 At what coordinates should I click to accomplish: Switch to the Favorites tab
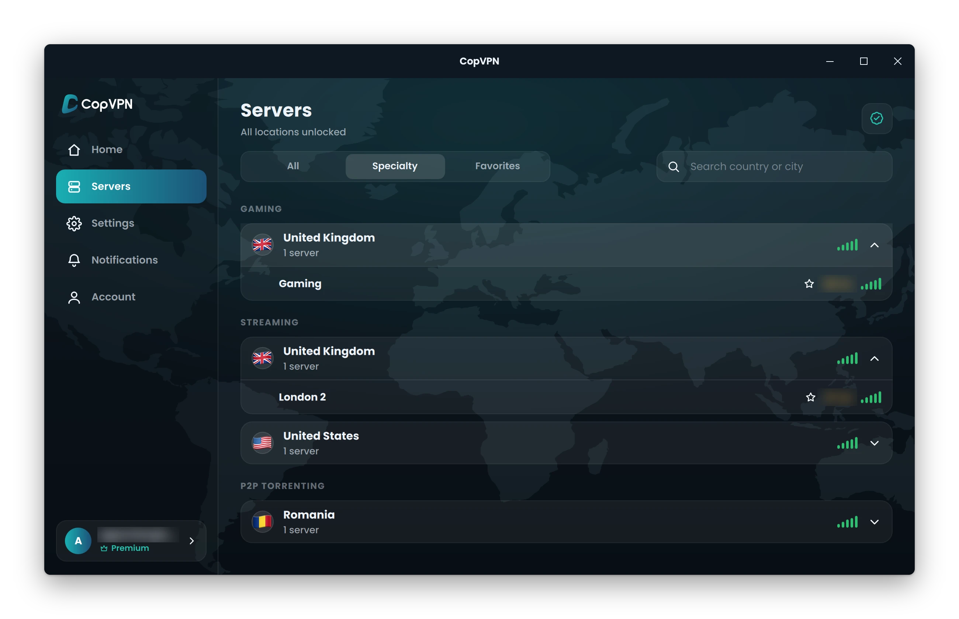pos(497,166)
